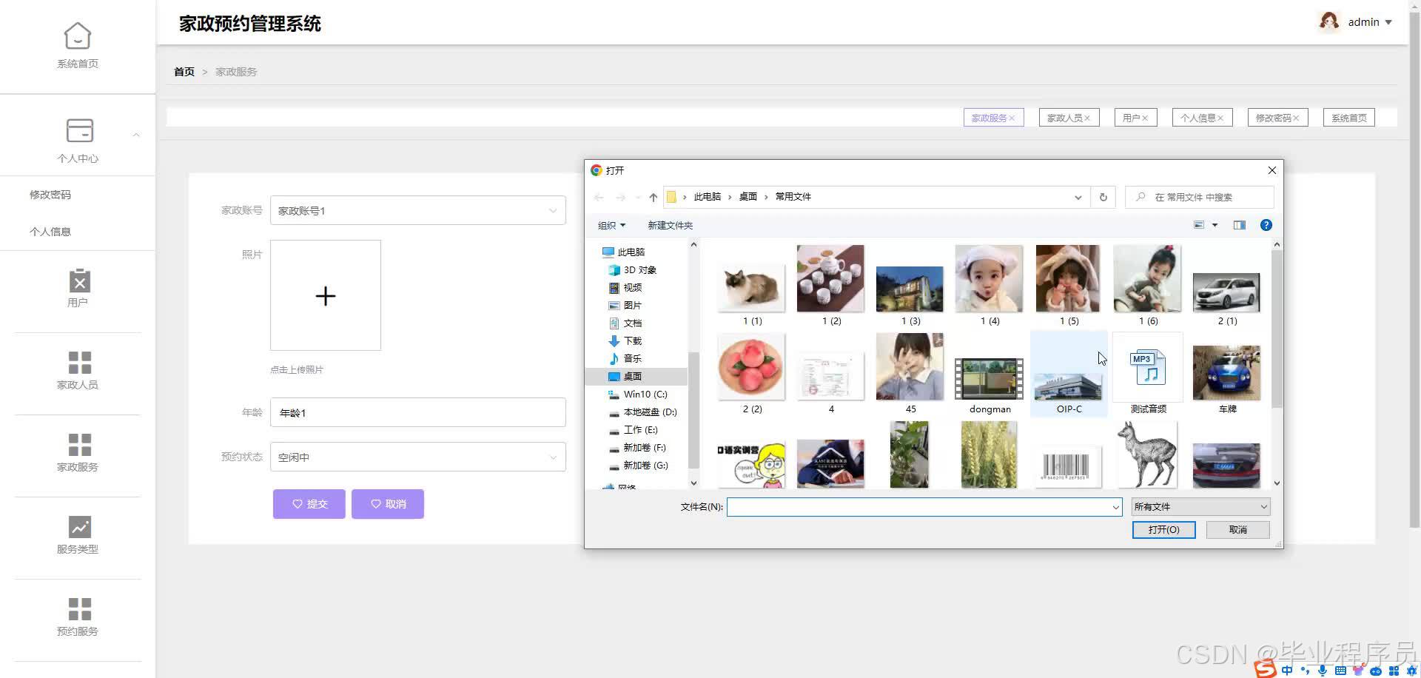This screenshot has height=678, width=1421.
Task: Close the 个人信息 tab with its X
Action: click(x=1220, y=118)
